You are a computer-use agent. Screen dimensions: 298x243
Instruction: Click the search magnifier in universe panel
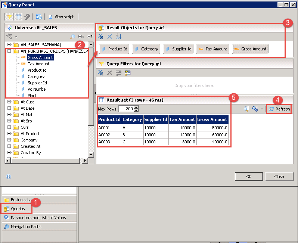point(72,37)
